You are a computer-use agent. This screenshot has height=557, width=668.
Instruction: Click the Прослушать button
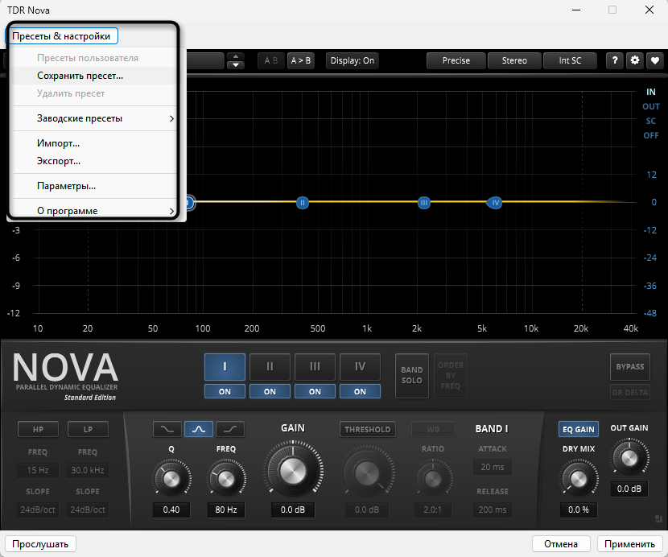pos(39,544)
